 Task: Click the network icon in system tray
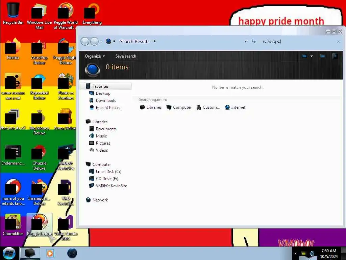point(304,254)
